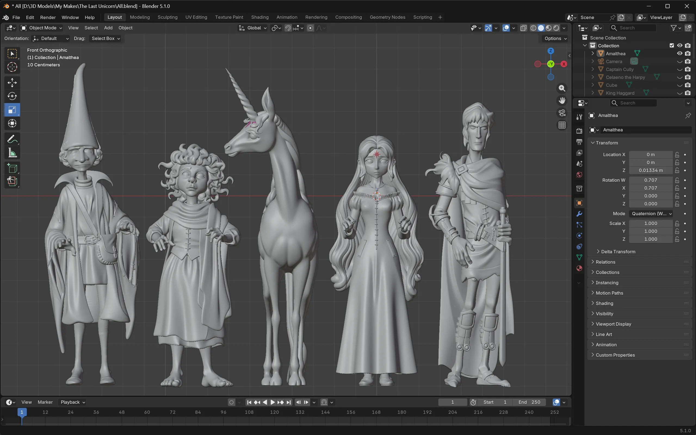Toggle snapping magnet in header

point(288,28)
